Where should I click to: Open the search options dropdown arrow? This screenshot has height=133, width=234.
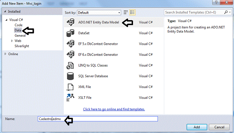click(230, 12)
